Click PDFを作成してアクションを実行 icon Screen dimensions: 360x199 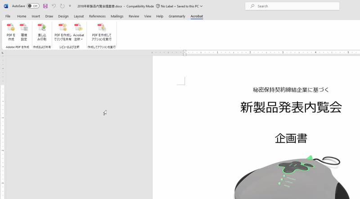point(102,32)
